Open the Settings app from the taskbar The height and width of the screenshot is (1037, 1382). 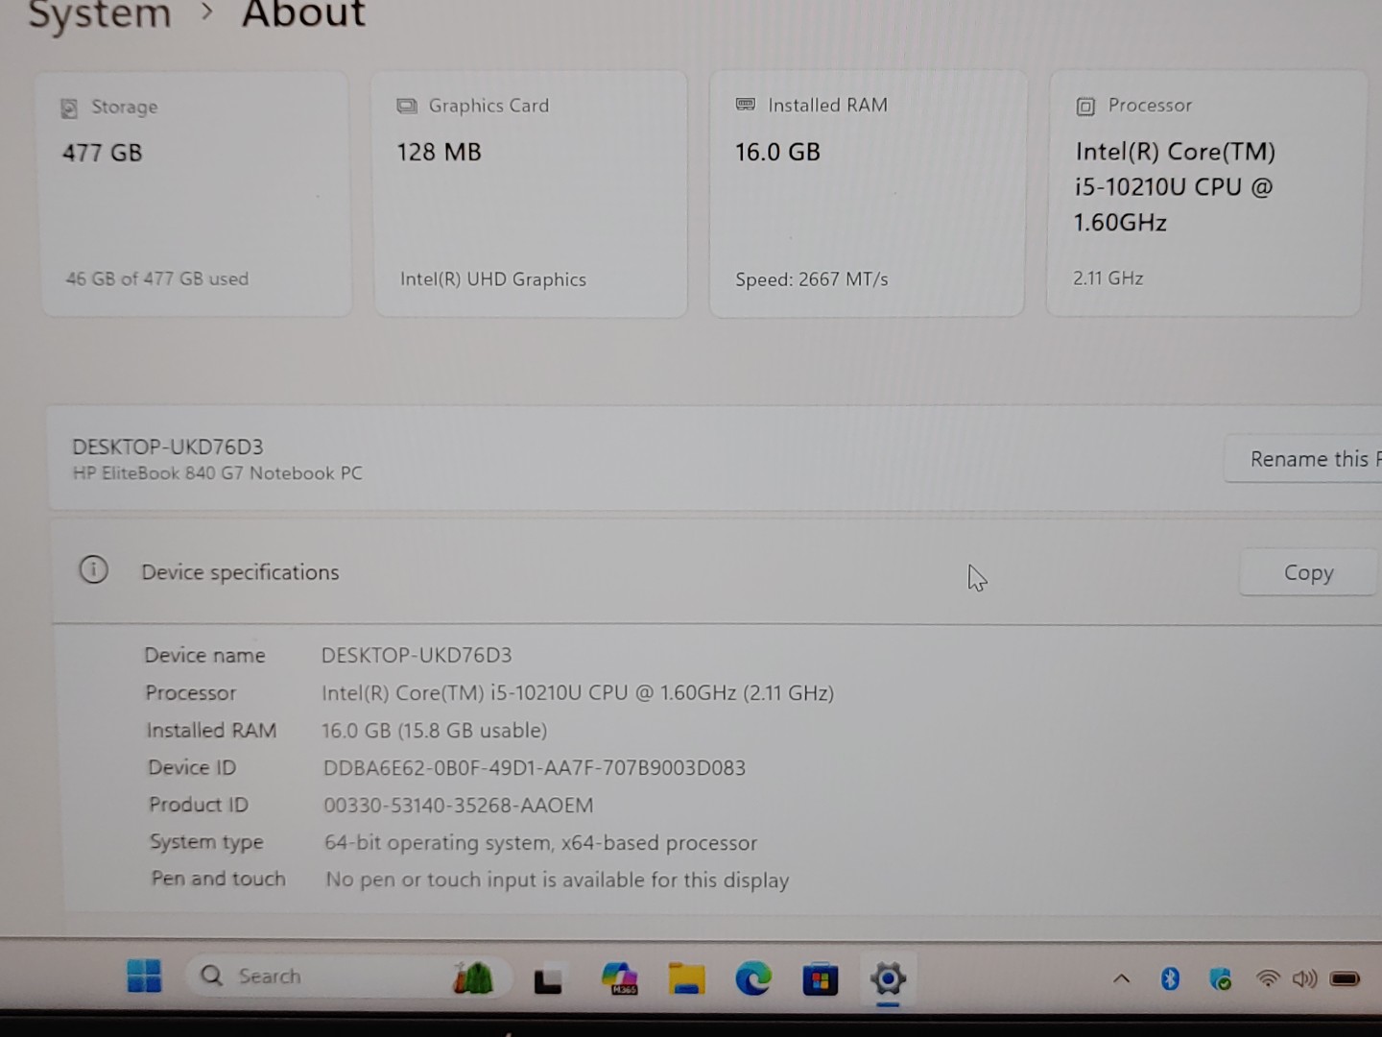(x=888, y=978)
